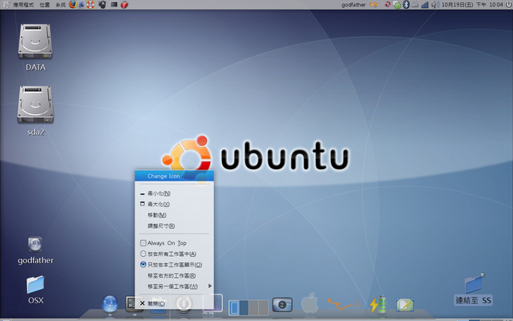Choose Change Icon in the context menu
Screen dimensions: 513x321
175,176
